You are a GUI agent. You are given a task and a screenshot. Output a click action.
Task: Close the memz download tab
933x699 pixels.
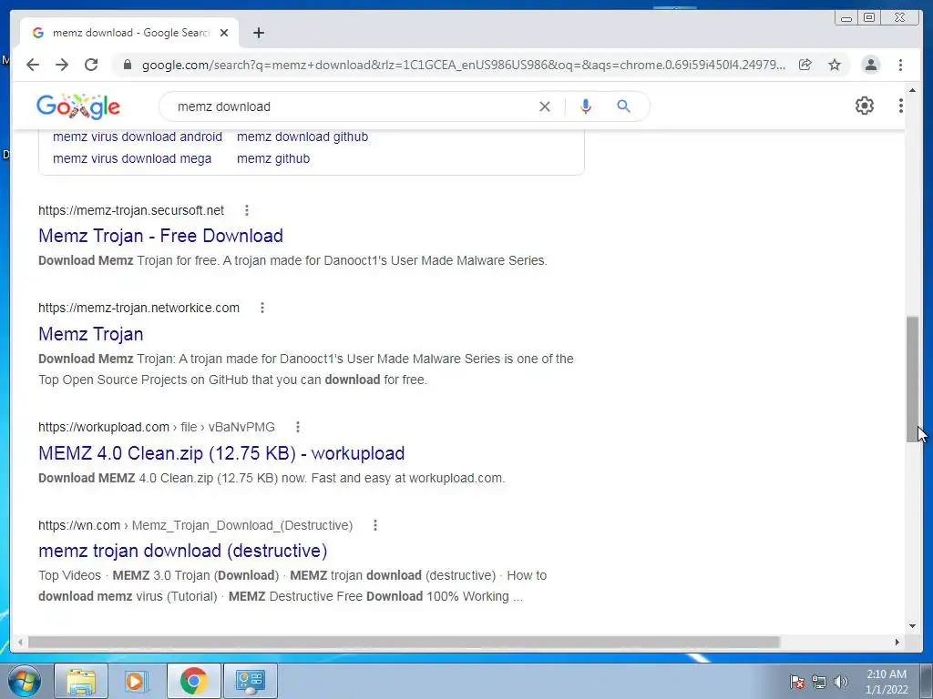click(224, 34)
